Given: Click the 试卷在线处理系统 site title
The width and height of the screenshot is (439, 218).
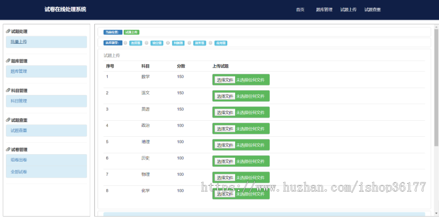Looking at the screenshot, I should tap(65, 9).
